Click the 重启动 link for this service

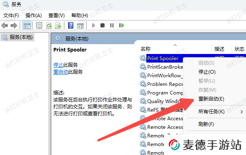61,72
